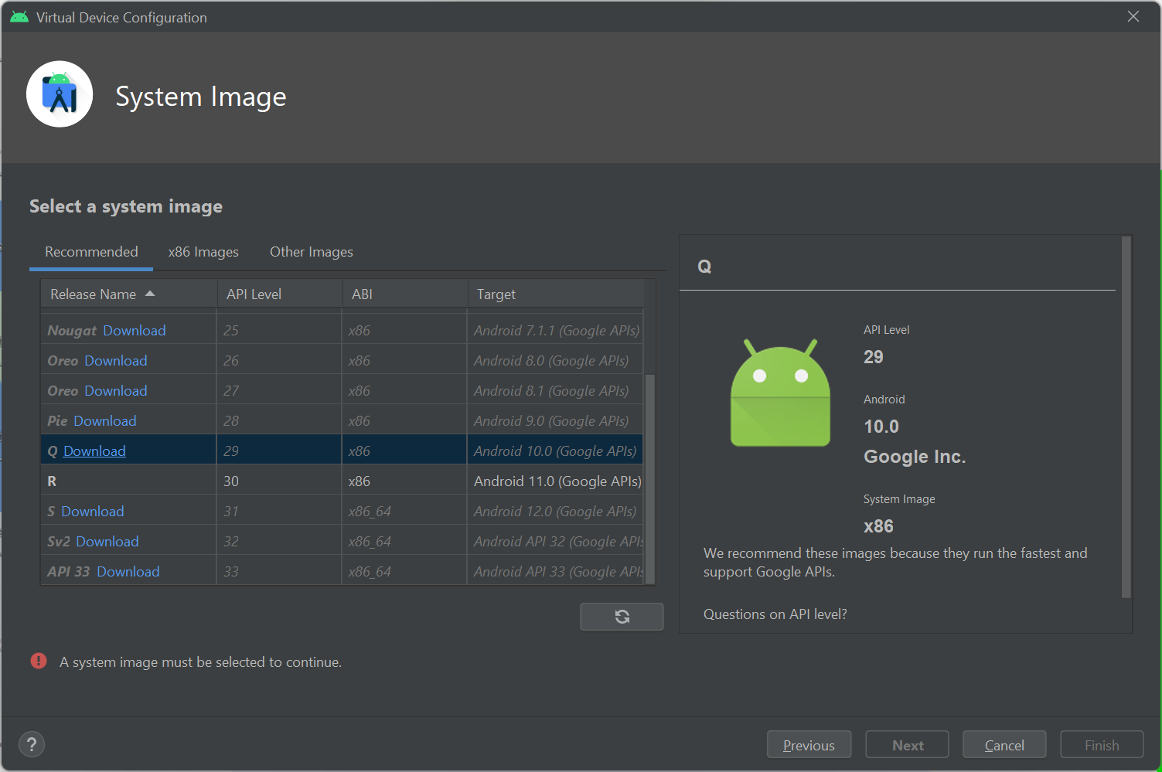This screenshot has height=772, width=1162.
Task: Click the Sv2 release name text
Action: tap(59, 541)
